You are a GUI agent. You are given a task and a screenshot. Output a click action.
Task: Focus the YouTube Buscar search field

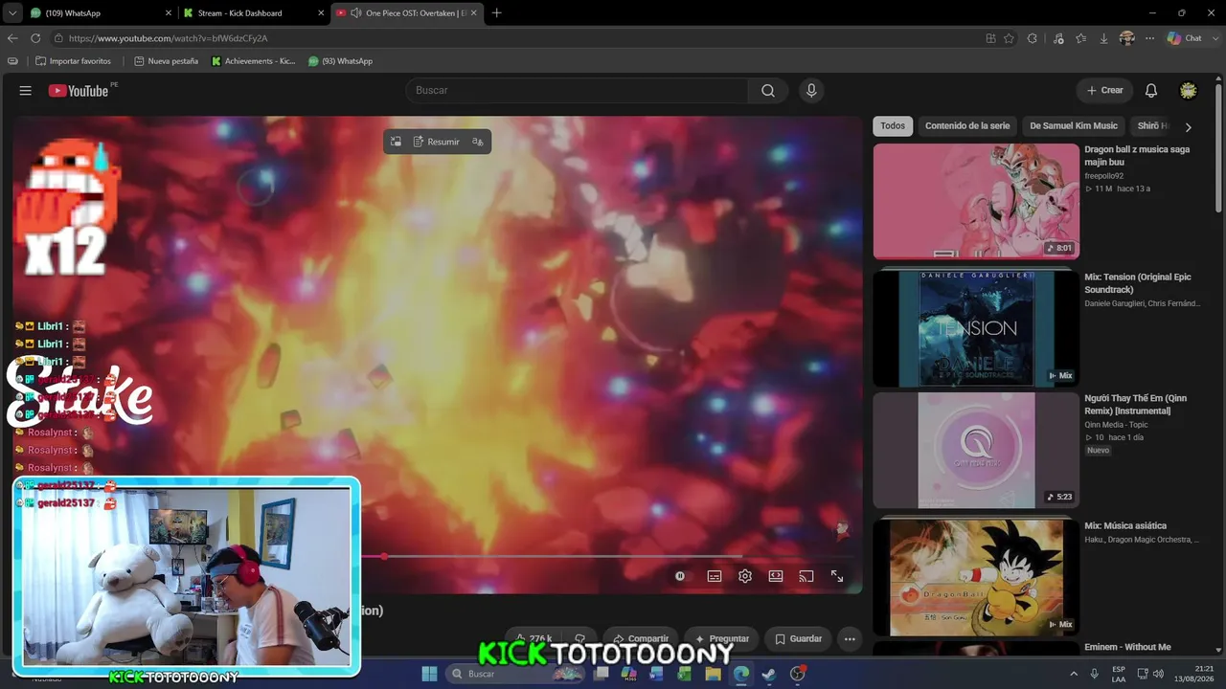[577, 90]
